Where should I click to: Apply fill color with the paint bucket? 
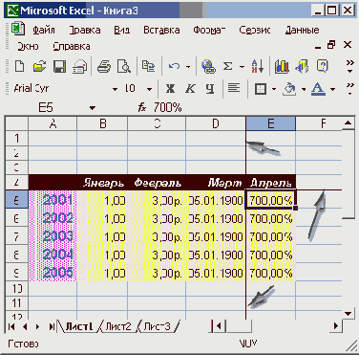point(289,89)
